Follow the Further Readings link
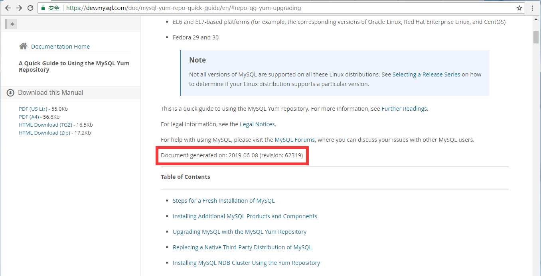Viewport: 541px width, 276px height. (405, 108)
